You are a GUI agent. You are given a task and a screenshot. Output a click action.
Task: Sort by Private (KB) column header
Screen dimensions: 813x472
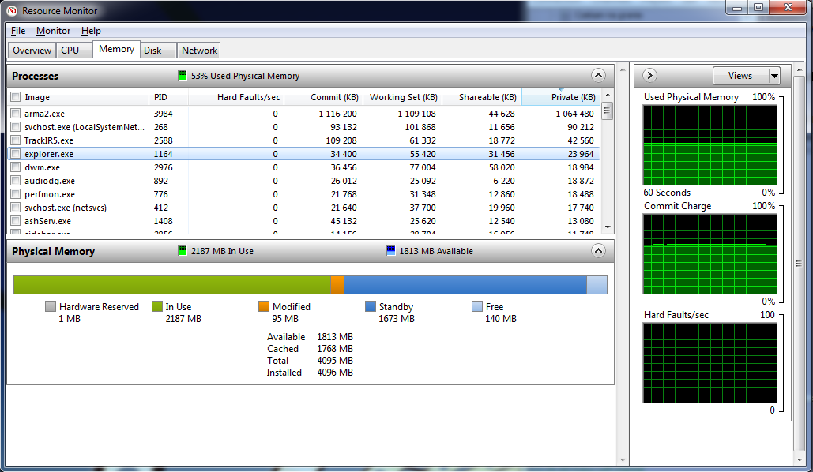tap(560, 97)
